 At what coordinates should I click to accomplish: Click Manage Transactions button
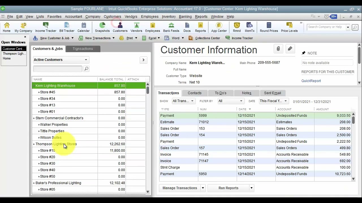[180, 188]
